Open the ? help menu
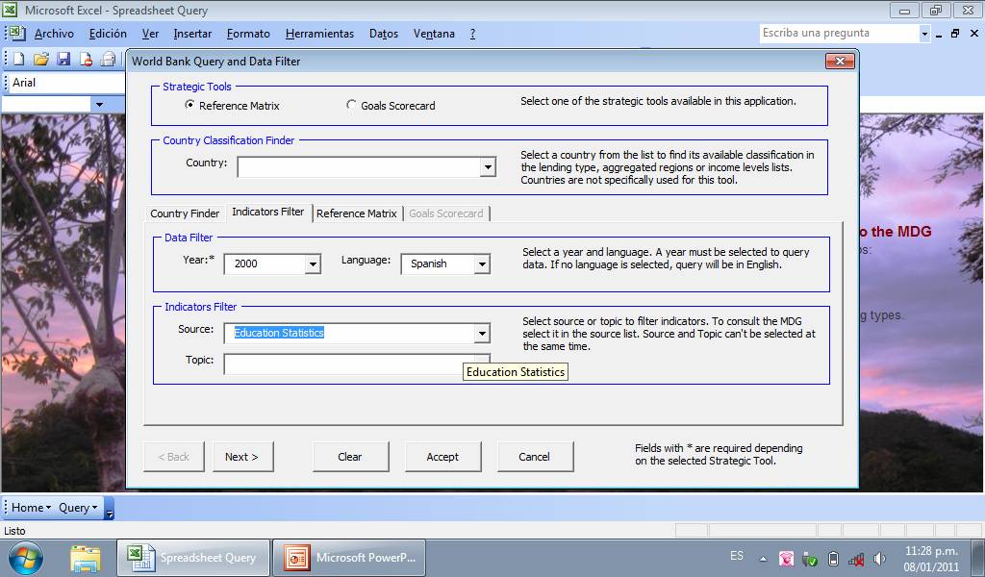Screen dimensions: 985x577 click(x=472, y=34)
